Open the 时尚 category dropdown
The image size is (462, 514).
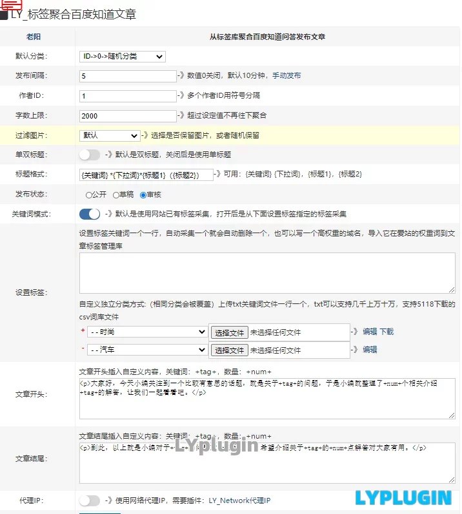click(147, 332)
